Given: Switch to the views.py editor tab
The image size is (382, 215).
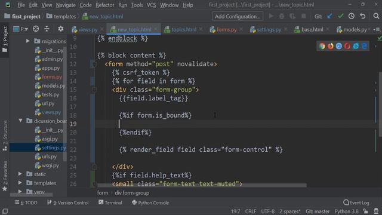Looking at the screenshot, I should tap(88, 29).
